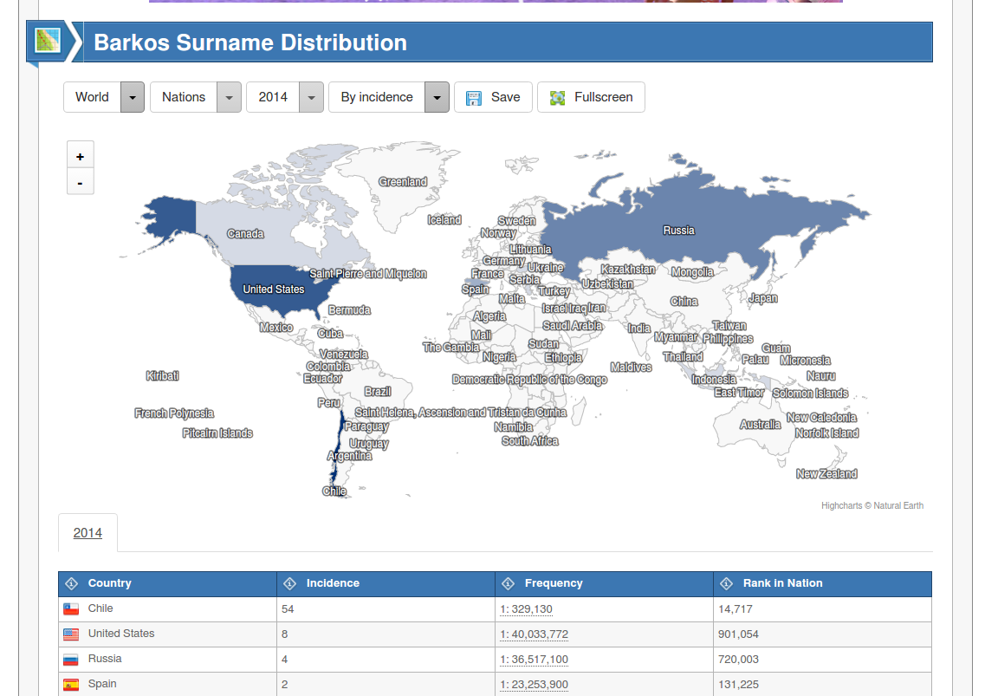Image resolution: width=985 pixels, height=696 pixels.
Task: Sort by Rank in Nation icon
Action: pos(726,583)
